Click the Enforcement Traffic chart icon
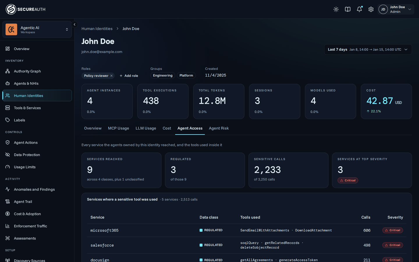The image size is (419, 262). pyautogui.click(x=8, y=226)
